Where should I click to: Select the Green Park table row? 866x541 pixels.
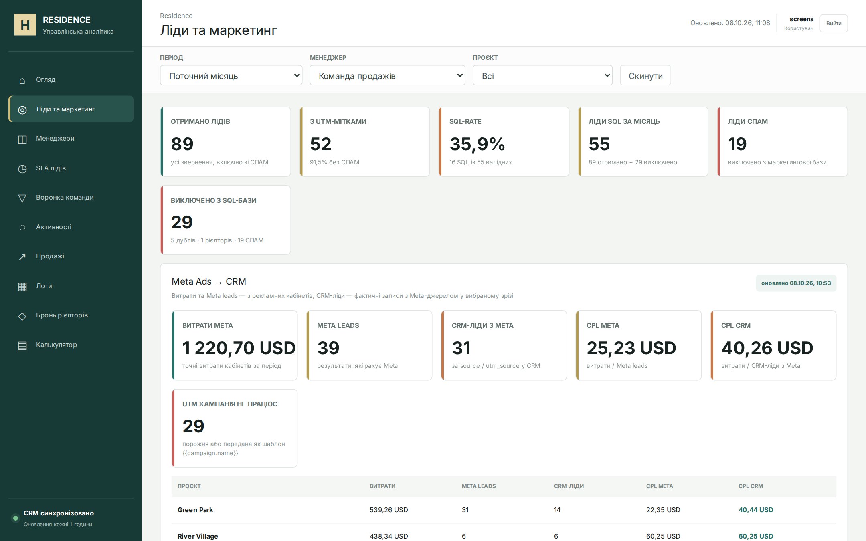pos(504,510)
